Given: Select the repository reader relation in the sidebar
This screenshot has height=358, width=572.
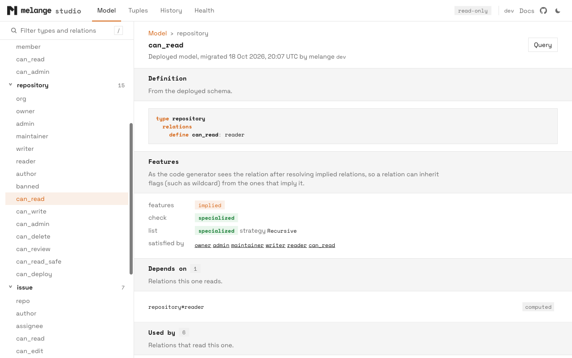Looking at the screenshot, I should 67,161.
